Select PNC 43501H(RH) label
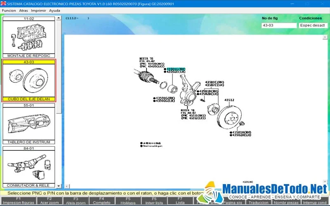Image resolution: width=330 pixels, height=206 pixels. click(242, 132)
